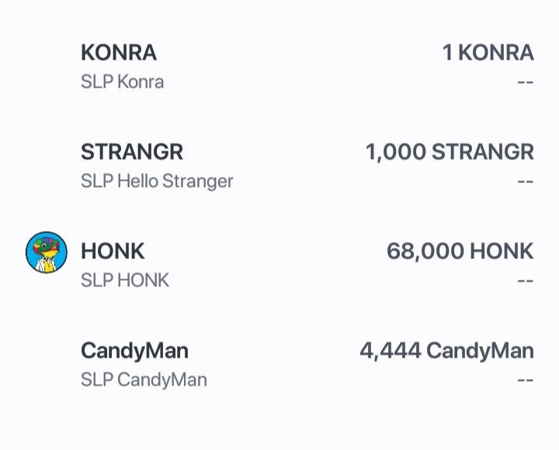The width and height of the screenshot is (559, 450).
Task: Click the fiat value dashes under HONK
Action: (526, 281)
